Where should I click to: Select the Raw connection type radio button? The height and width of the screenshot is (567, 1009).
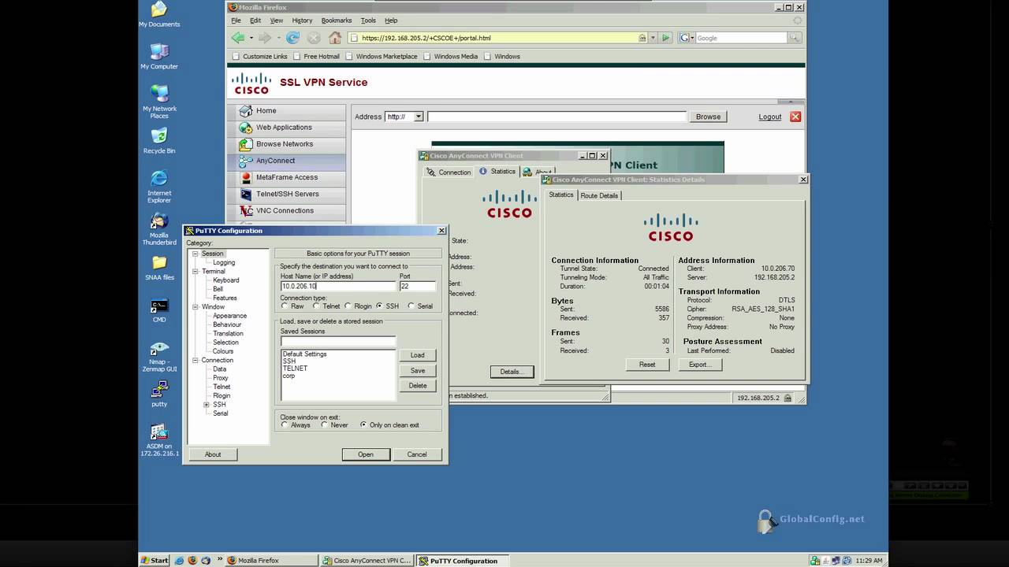(x=285, y=306)
